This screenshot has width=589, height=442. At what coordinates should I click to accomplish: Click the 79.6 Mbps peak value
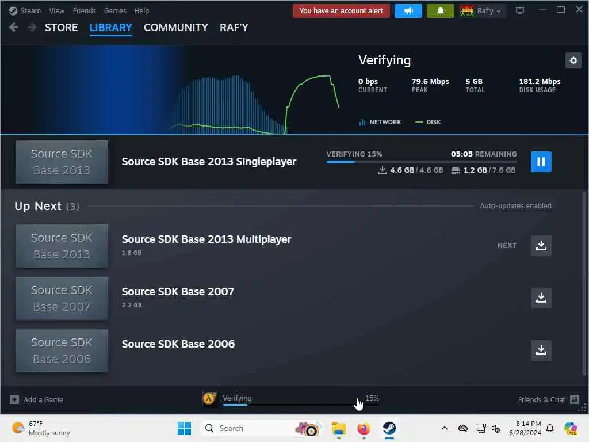tap(430, 82)
